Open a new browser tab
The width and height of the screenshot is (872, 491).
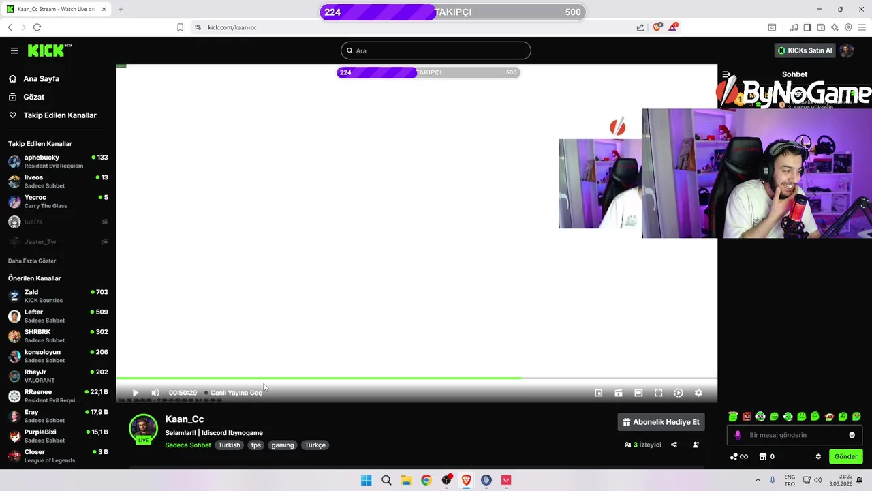click(x=121, y=9)
